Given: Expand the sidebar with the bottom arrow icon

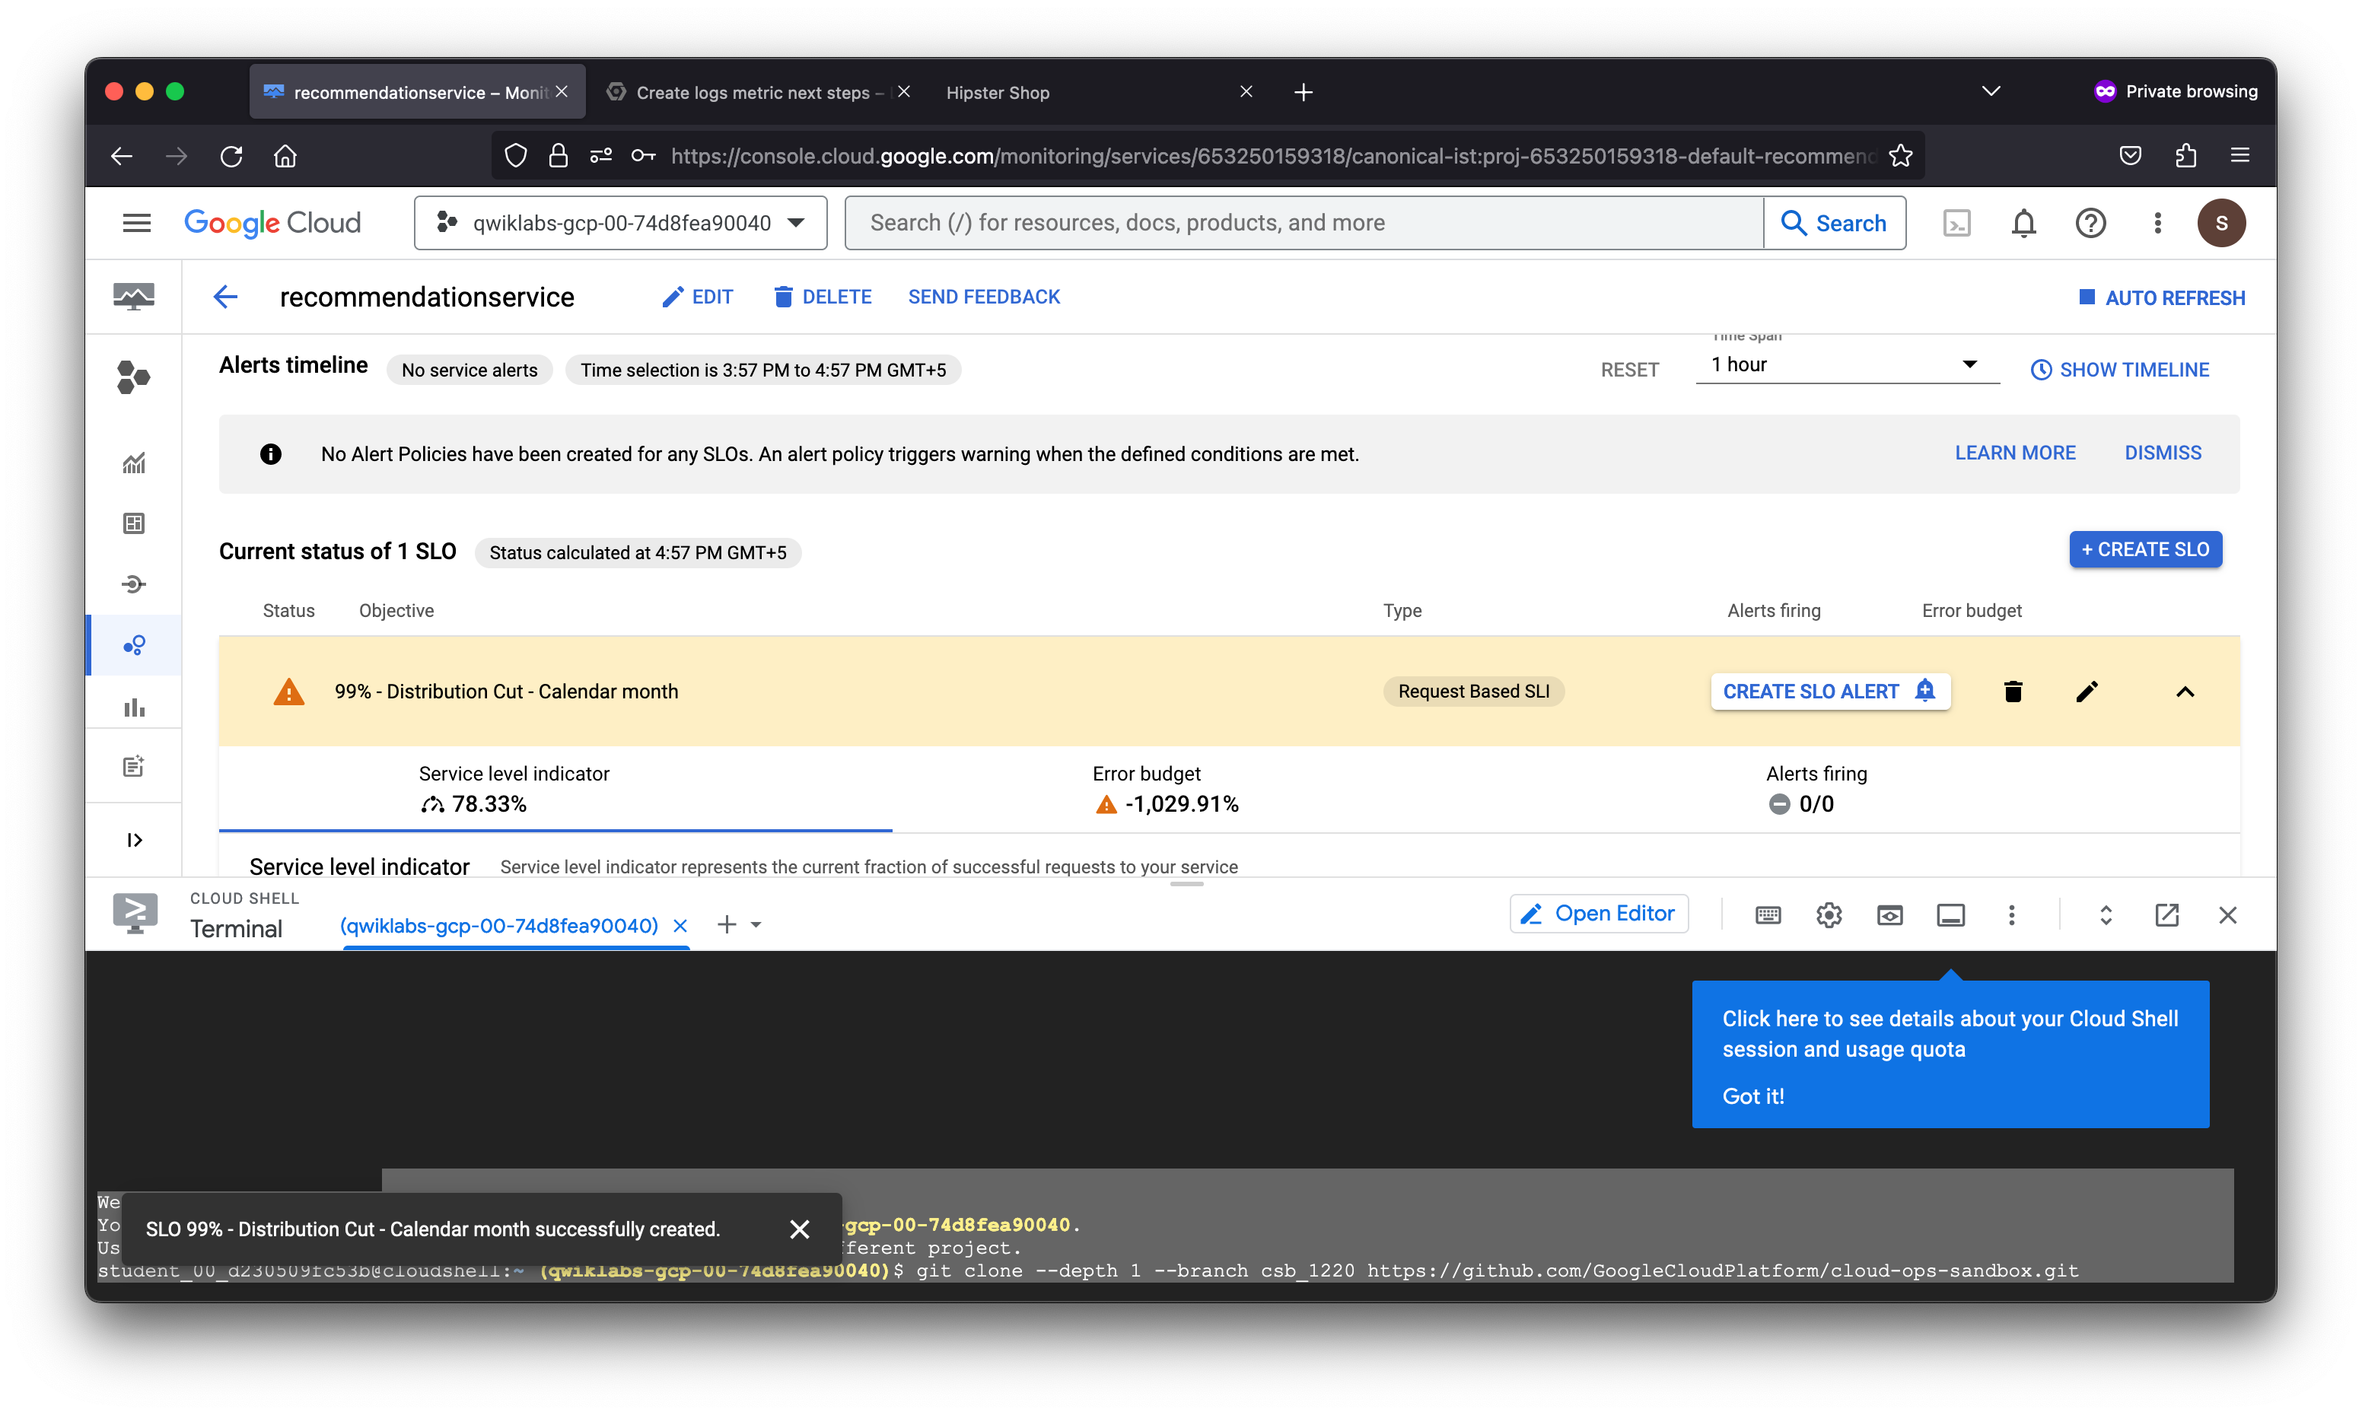Looking at the screenshot, I should [133, 840].
